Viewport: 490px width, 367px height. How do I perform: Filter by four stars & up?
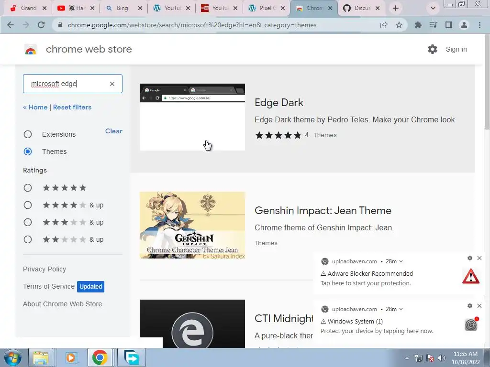click(x=28, y=205)
